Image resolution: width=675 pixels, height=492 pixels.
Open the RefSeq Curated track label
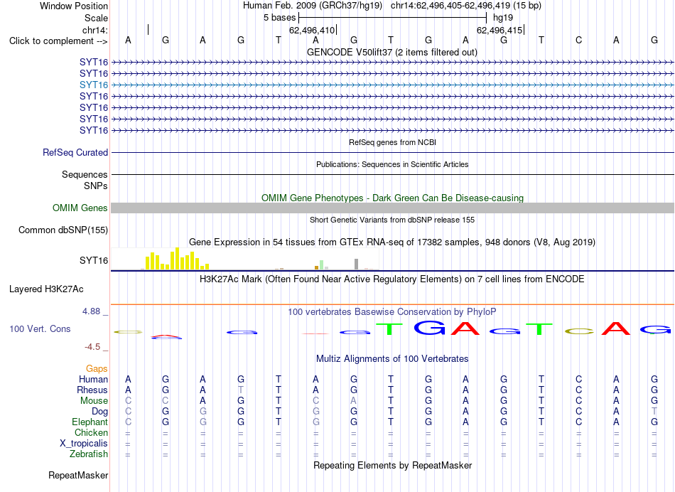pos(75,153)
